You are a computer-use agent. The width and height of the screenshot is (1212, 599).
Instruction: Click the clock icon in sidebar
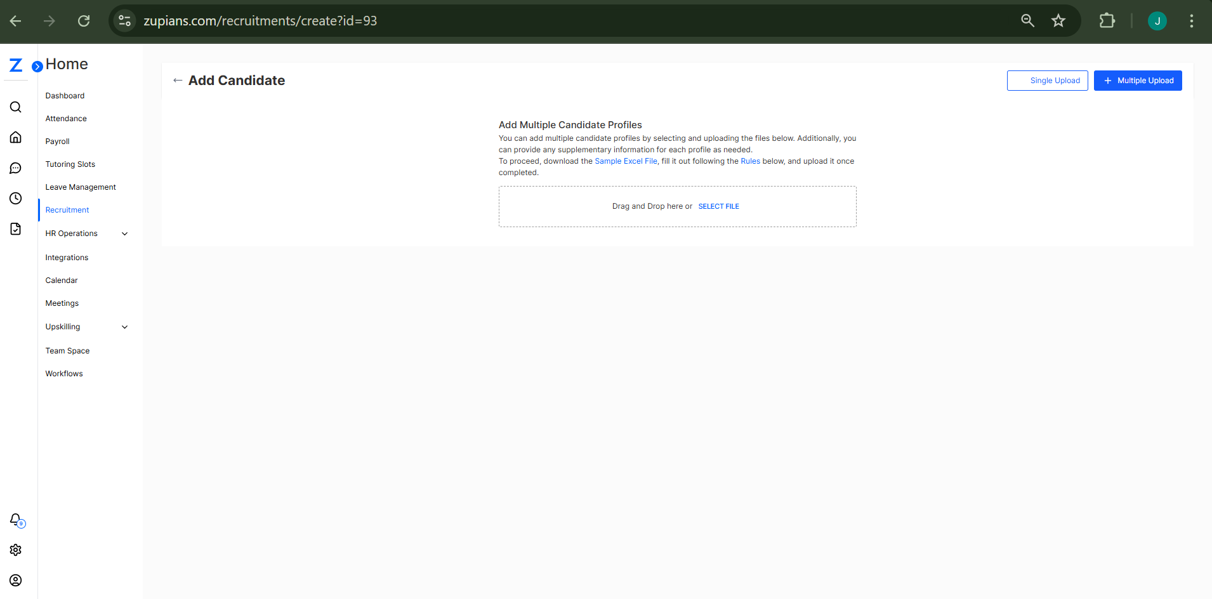click(16, 198)
